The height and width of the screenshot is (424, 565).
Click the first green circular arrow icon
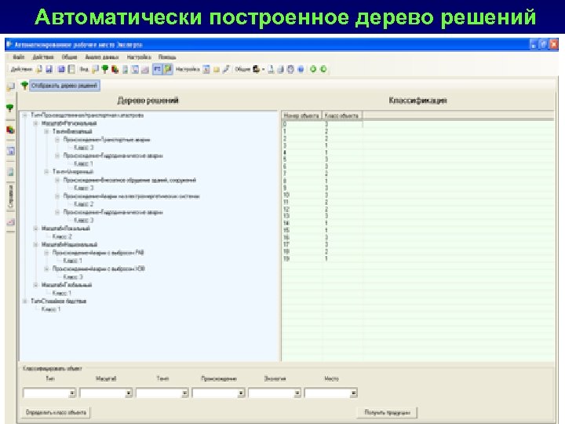313,69
